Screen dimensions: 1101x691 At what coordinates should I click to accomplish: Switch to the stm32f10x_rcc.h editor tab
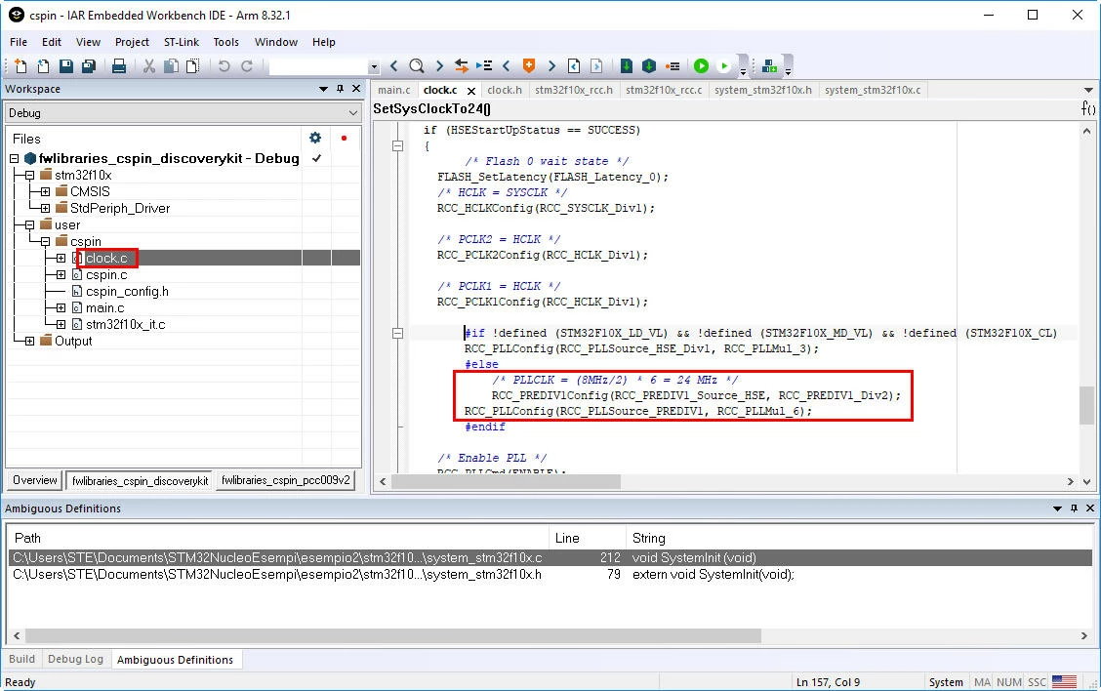pos(574,90)
